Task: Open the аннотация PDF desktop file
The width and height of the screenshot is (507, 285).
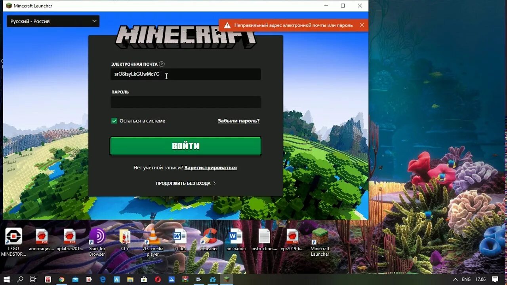Action: click(x=41, y=240)
